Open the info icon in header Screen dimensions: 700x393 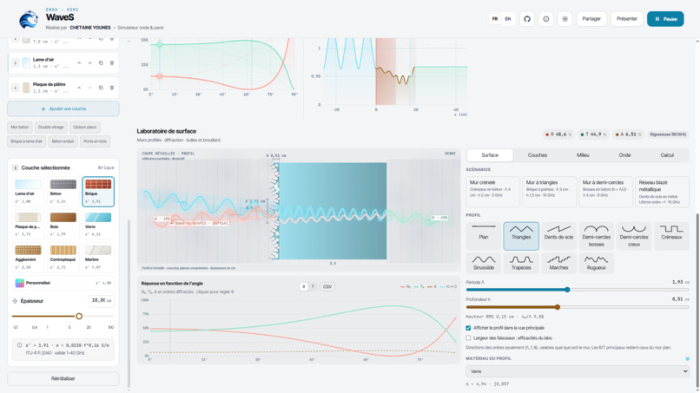pyautogui.click(x=546, y=19)
